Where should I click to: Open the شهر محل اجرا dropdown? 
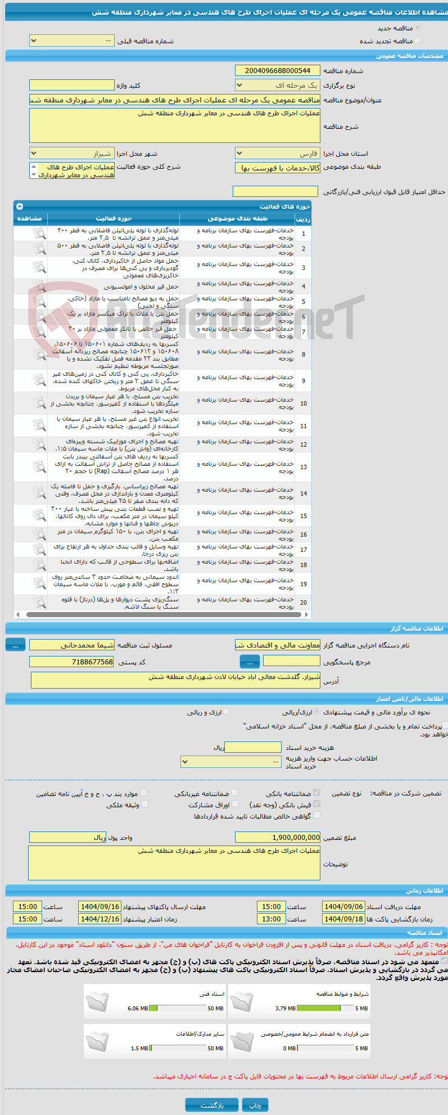[x=72, y=154]
